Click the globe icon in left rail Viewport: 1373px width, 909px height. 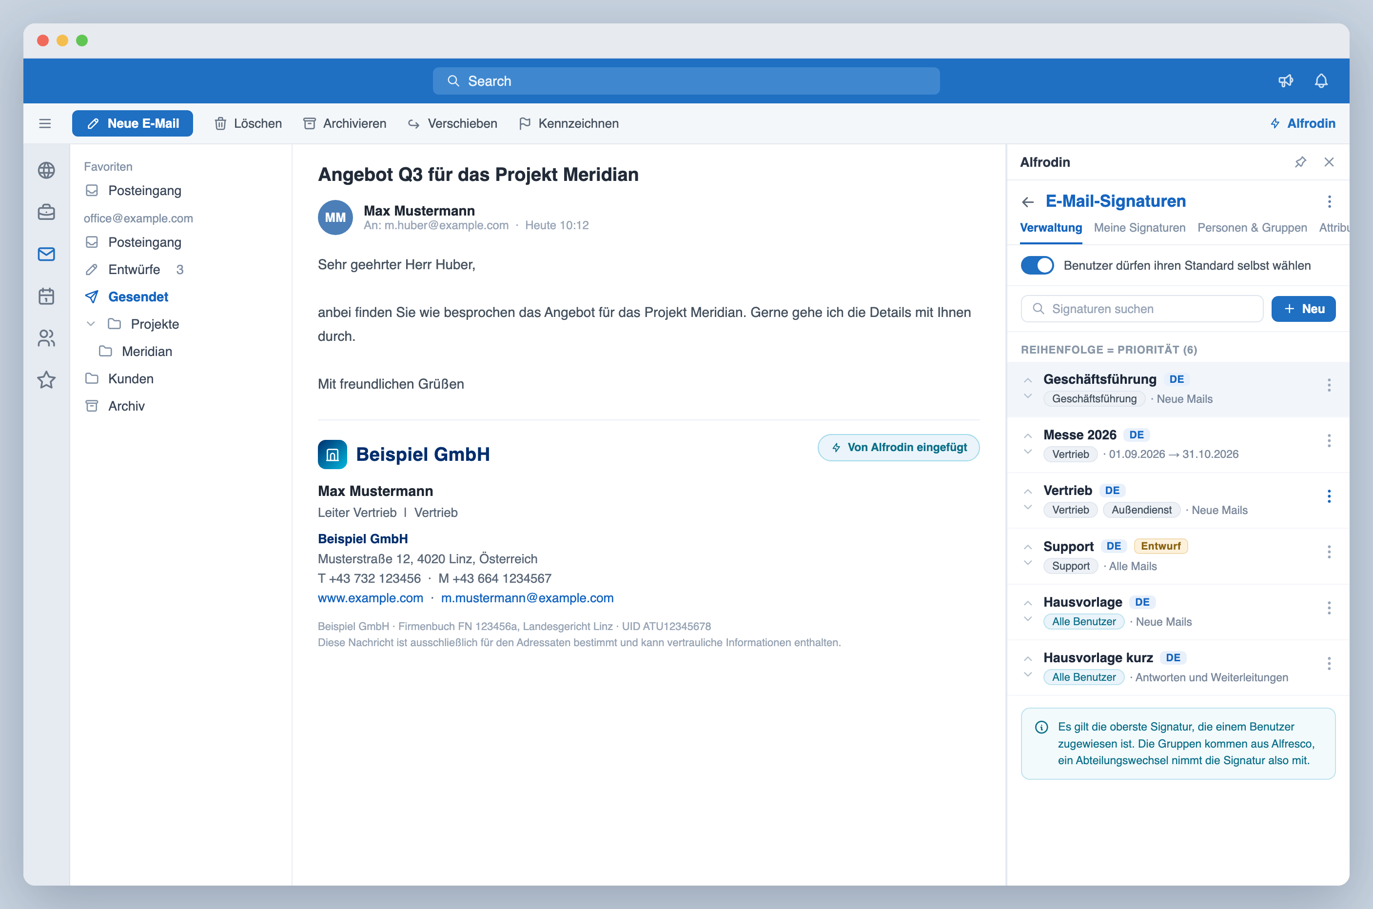(46, 170)
